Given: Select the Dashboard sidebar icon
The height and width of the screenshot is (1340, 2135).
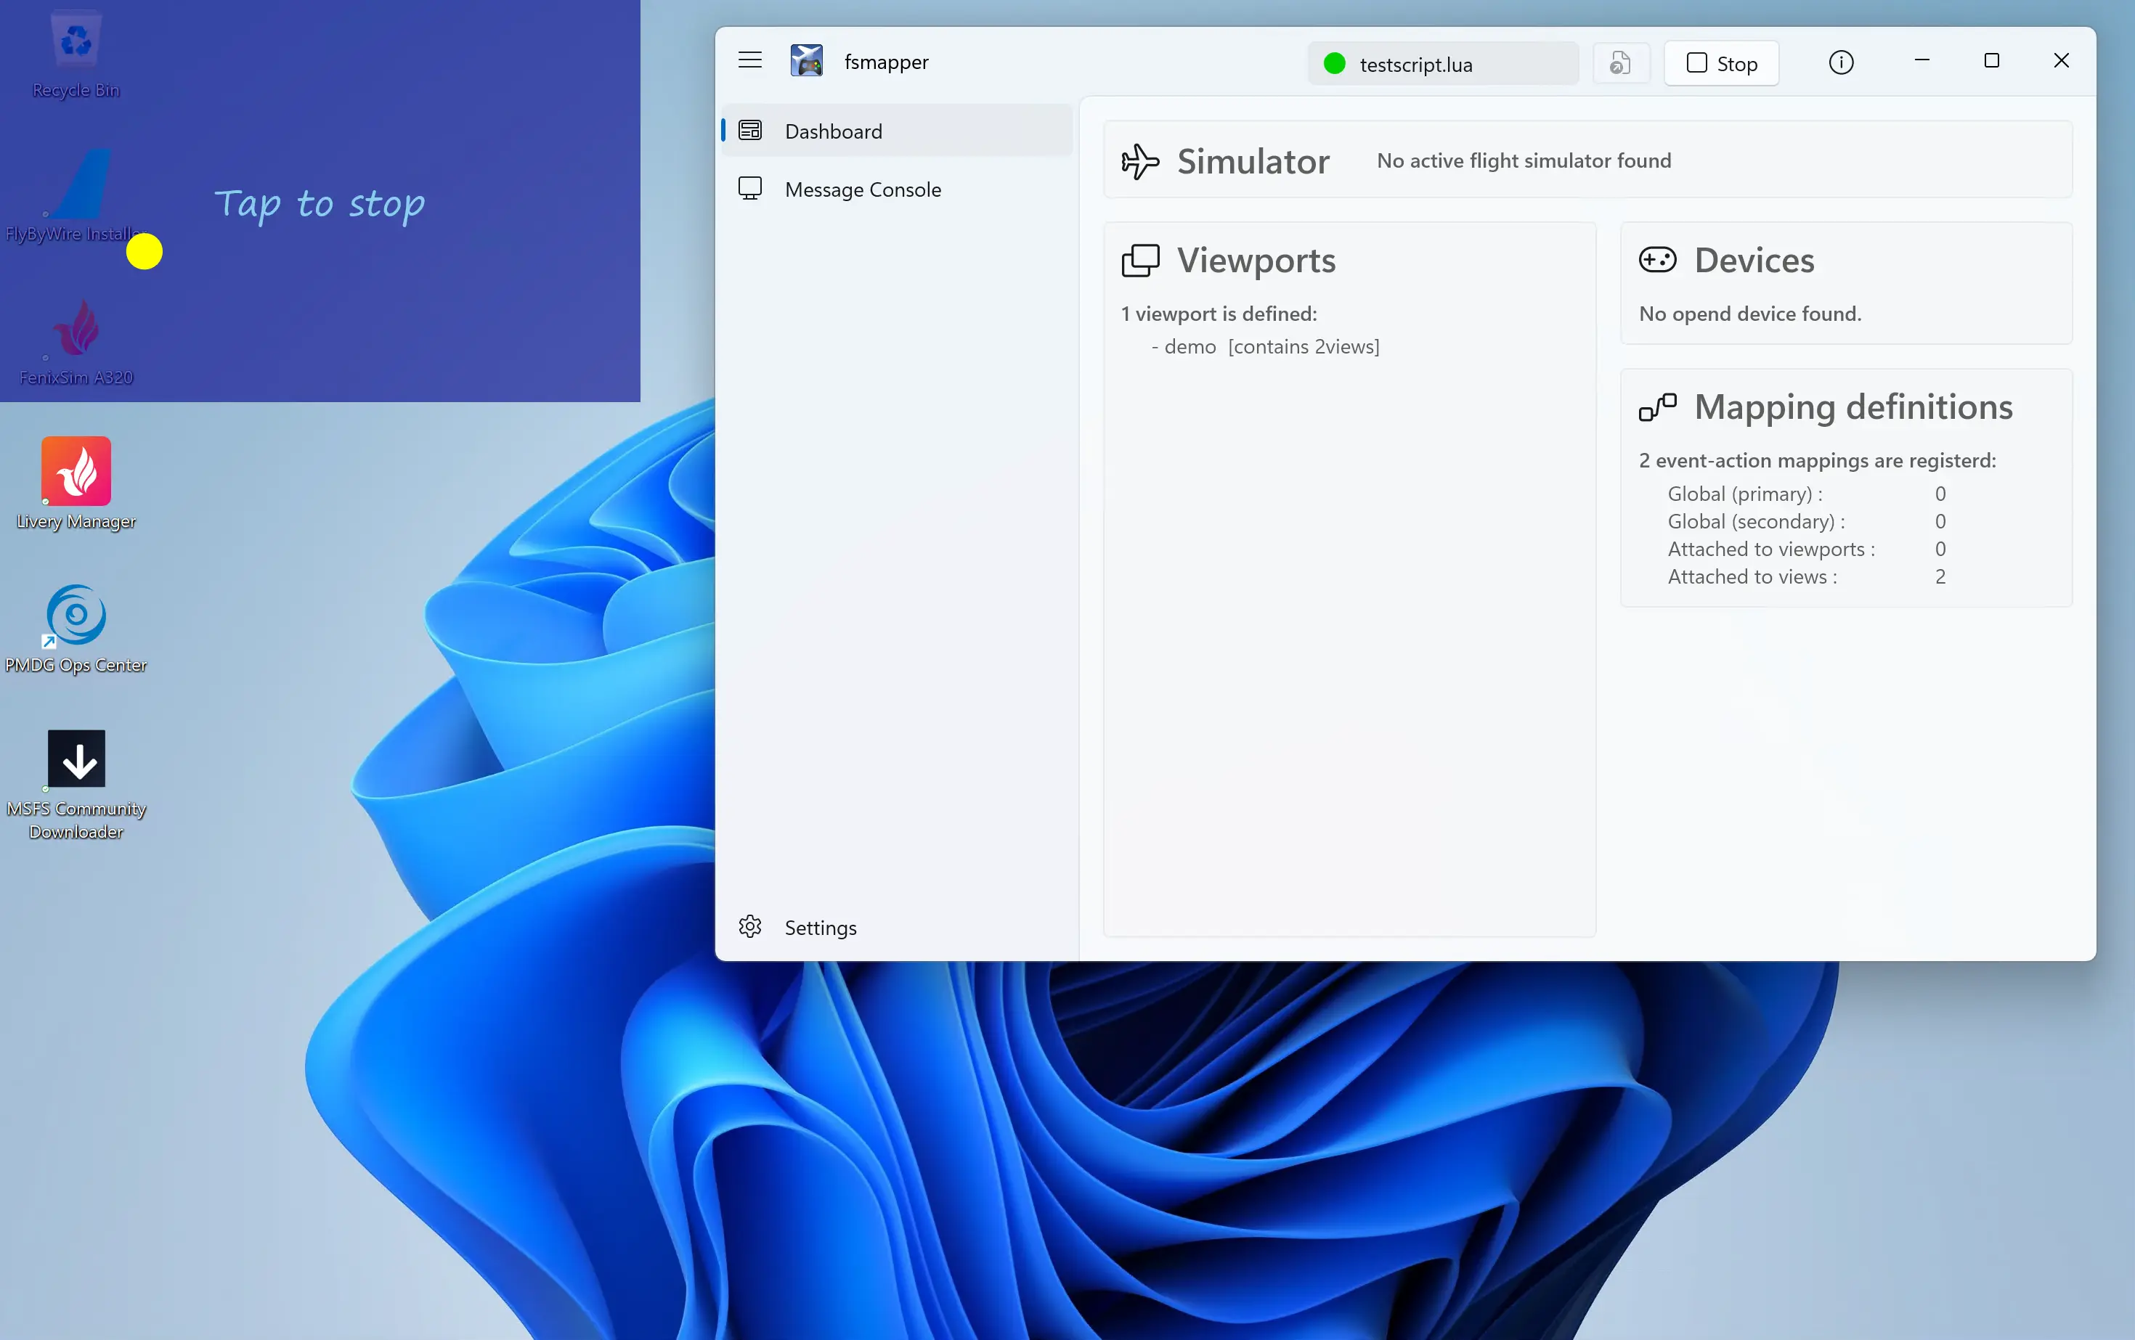Looking at the screenshot, I should coord(750,129).
